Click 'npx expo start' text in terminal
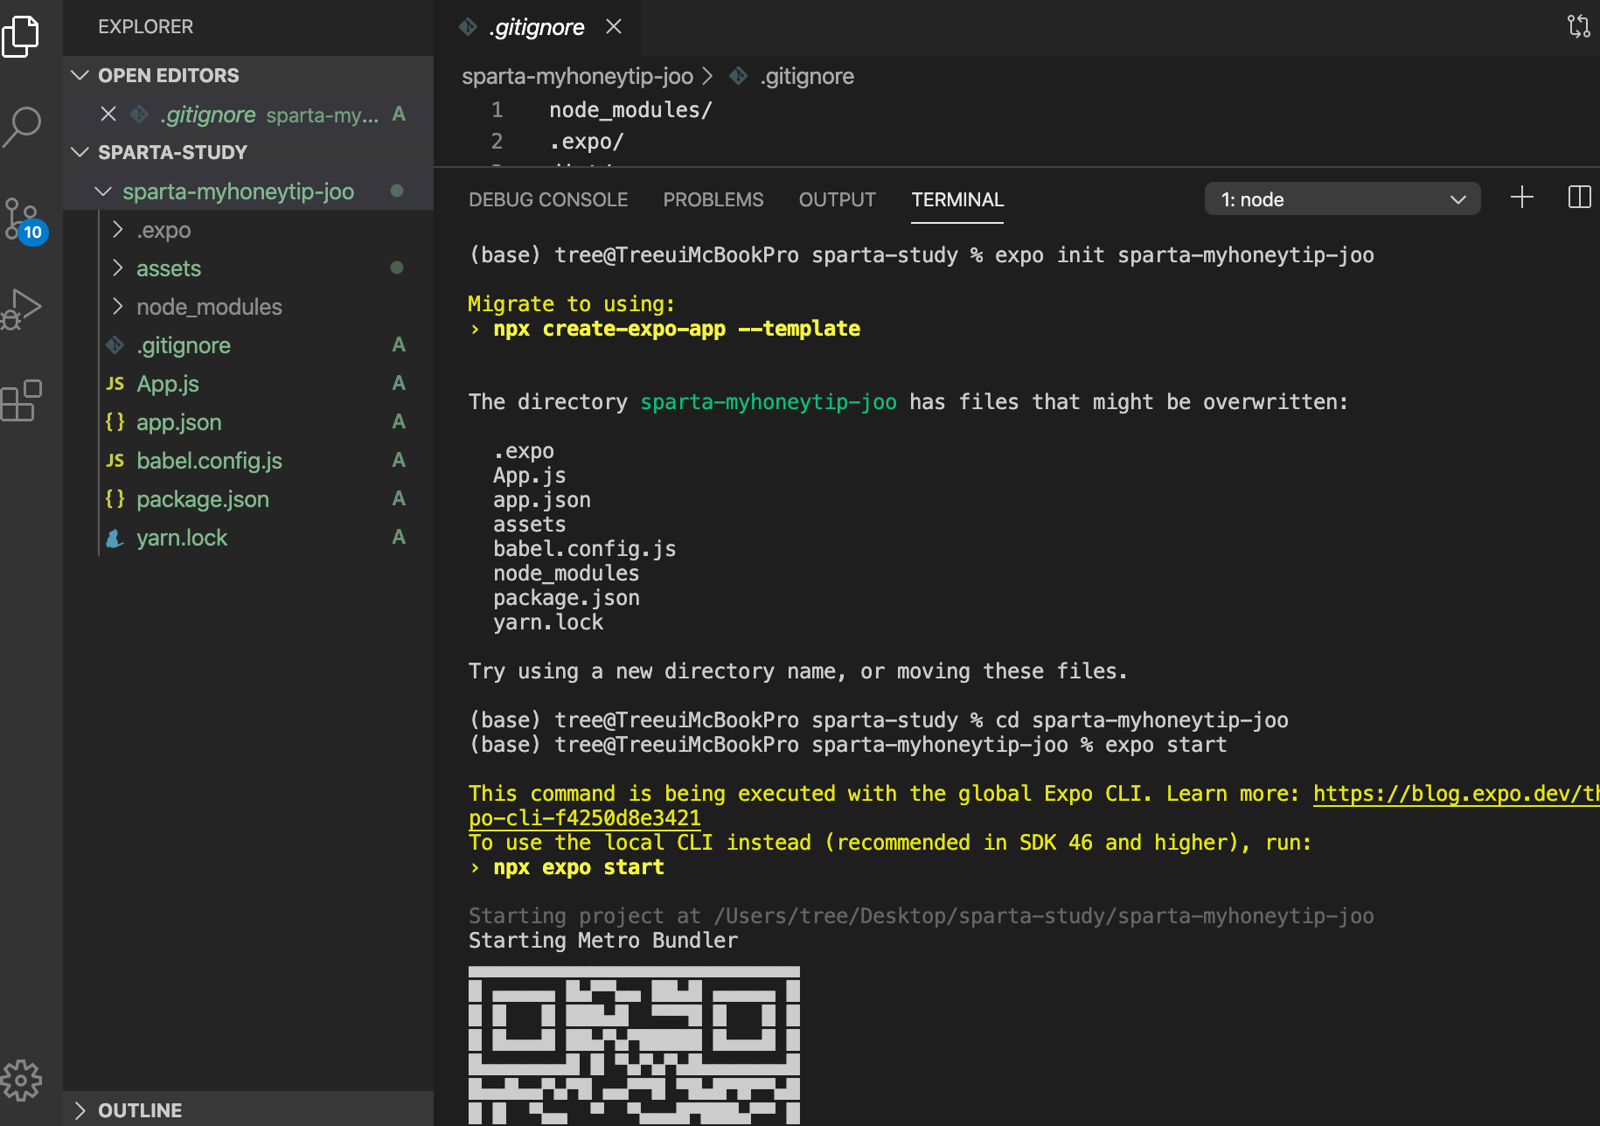This screenshot has height=1126, width=1600. [579, 867]
